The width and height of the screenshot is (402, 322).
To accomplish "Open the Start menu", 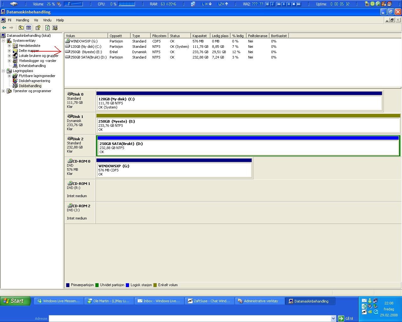I will pos(15,301).
